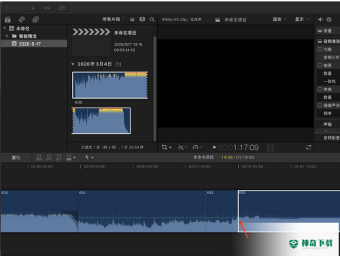This screenshot has height=256, width=340.
Task: Show the Photos and Audio sidebar
Action: click(x=22, y=20)
